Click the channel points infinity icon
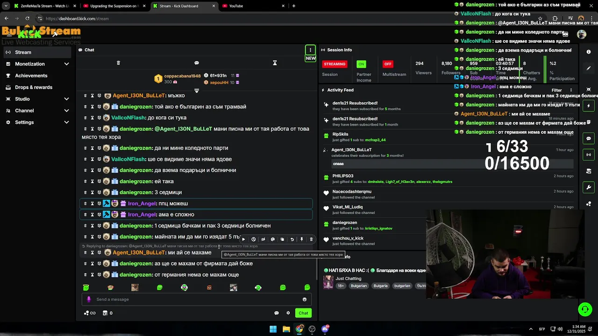 tap(90, 313)
